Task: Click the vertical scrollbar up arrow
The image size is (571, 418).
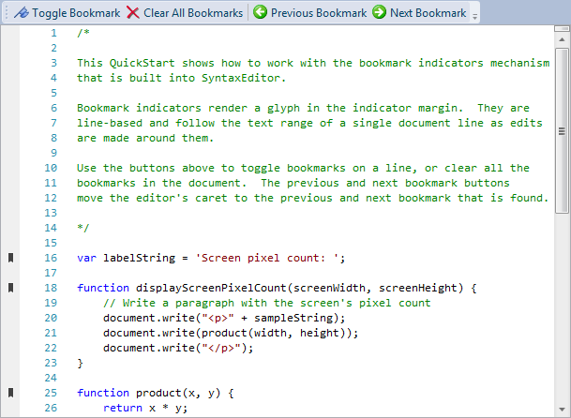Action: (x=562, y=39)
